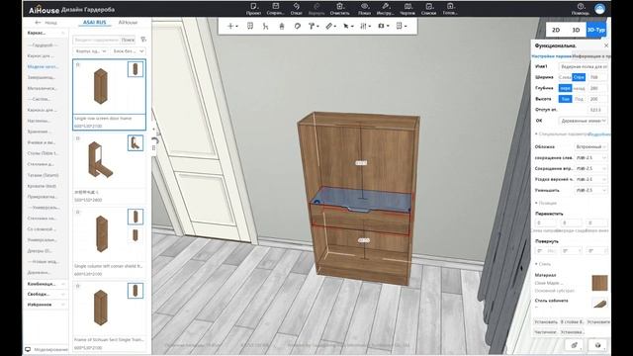Click the bottom-right 3D cube icon button
This screenshot has width=633, height=356.
click(597, 345)
